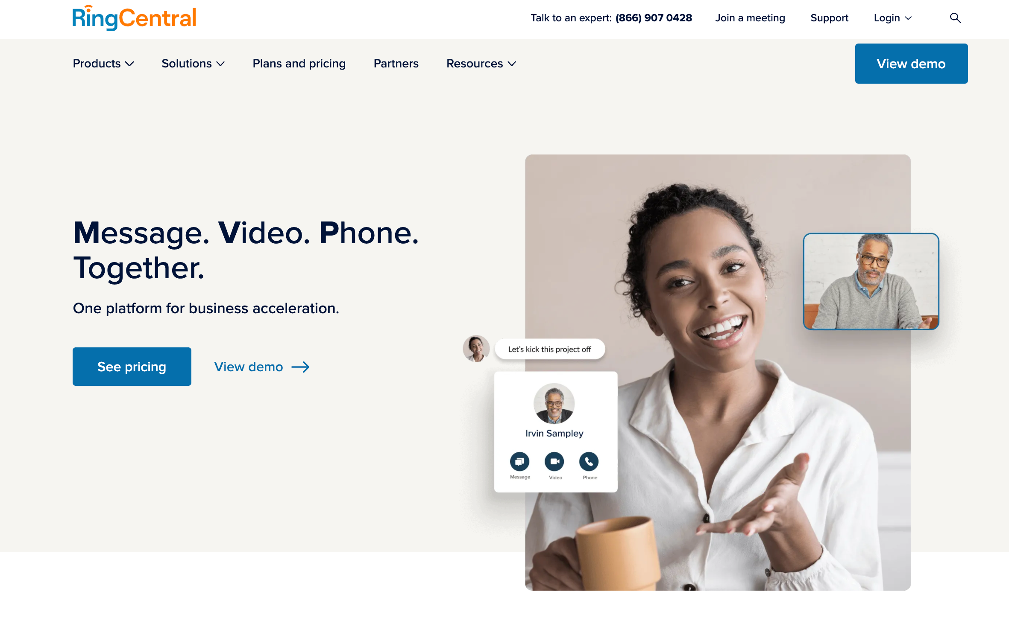Click the Join a meeting navigation item
The image size is (1009, 641).
pyautogui.click(x=750, y=17)
